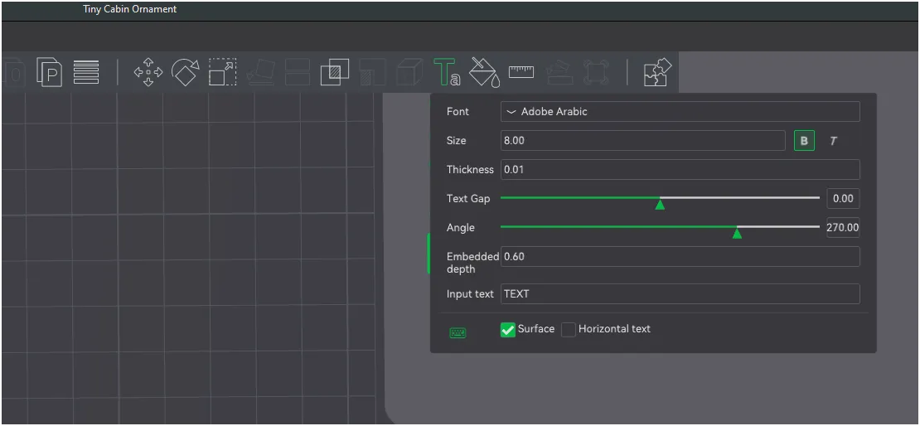Viewport: 920px width, 426px height.
Task: Enable the Horizontal text checkbox
Action: click(569, 330)
